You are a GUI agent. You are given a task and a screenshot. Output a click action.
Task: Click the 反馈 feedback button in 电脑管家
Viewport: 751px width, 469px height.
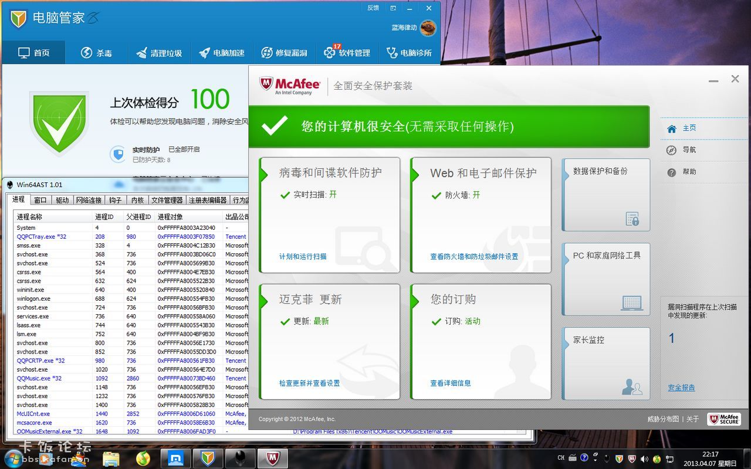[373, 8]
